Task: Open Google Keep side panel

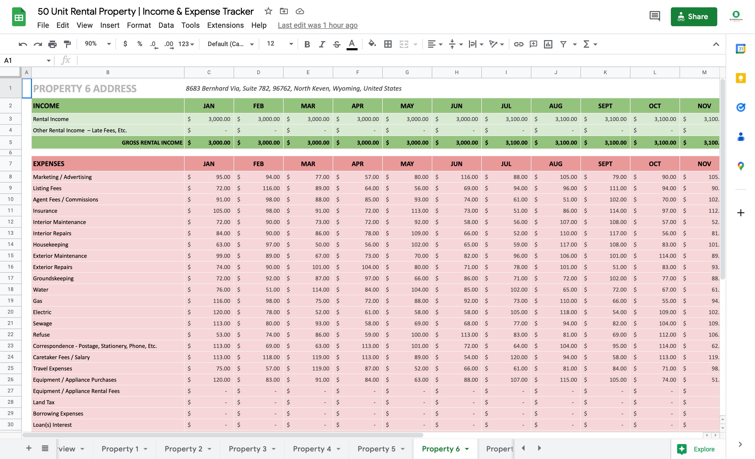Action: point(740,78)
